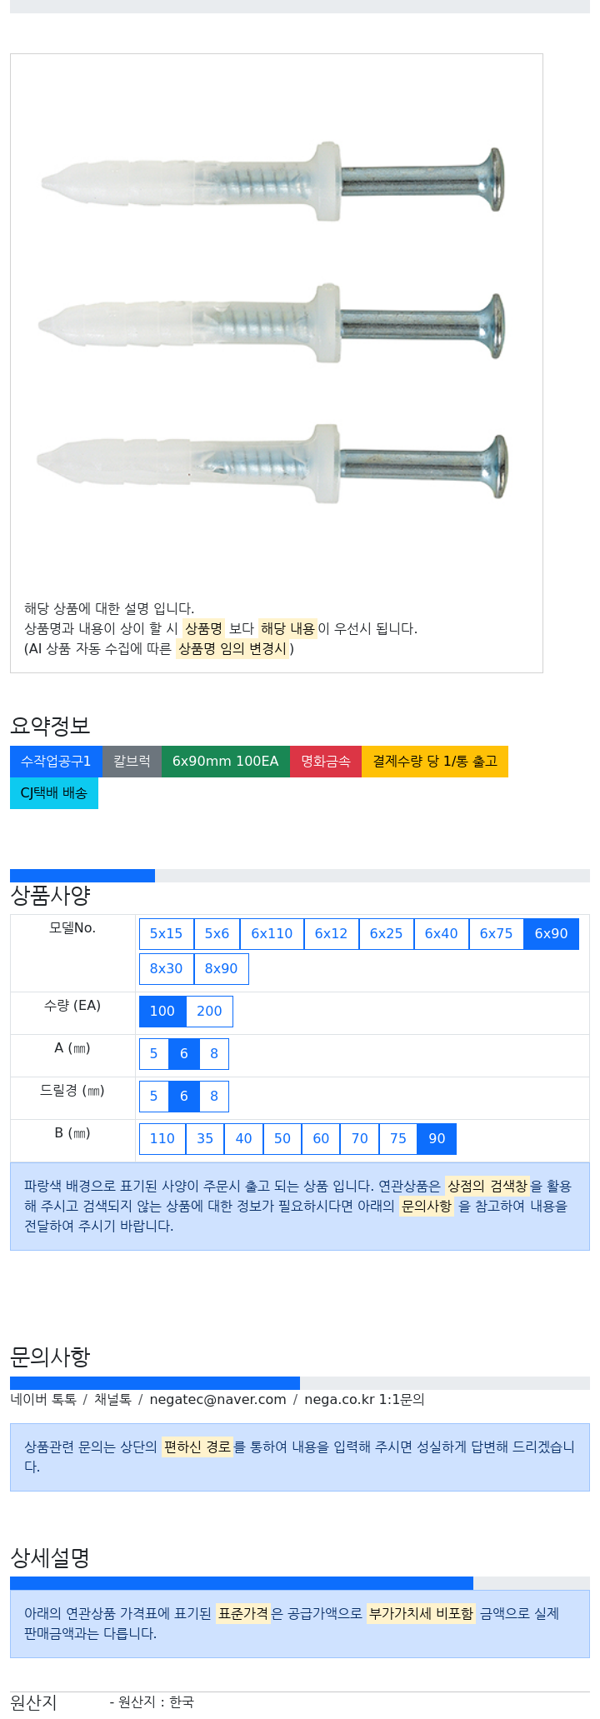This screenshot has width=600, height=1719.
Task: Click the 상세설명 blue progress bar
Action: (242, 1583)
